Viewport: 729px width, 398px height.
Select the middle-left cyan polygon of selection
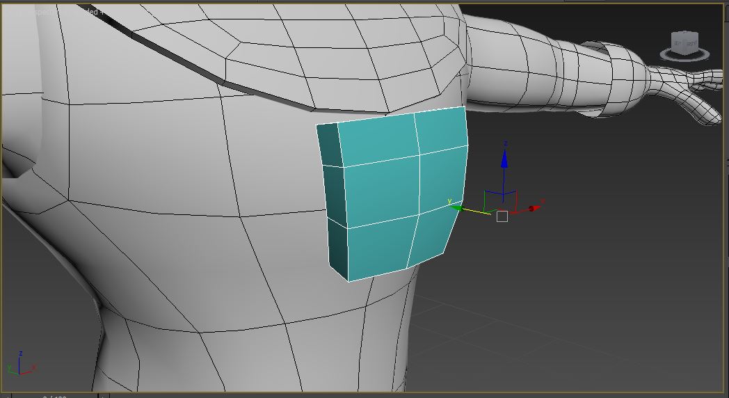pos(381,195)
